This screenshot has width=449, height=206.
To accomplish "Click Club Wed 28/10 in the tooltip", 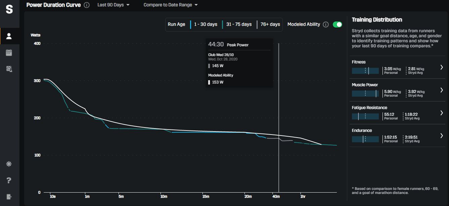I will pyautogui.click(x=221, y=54).
